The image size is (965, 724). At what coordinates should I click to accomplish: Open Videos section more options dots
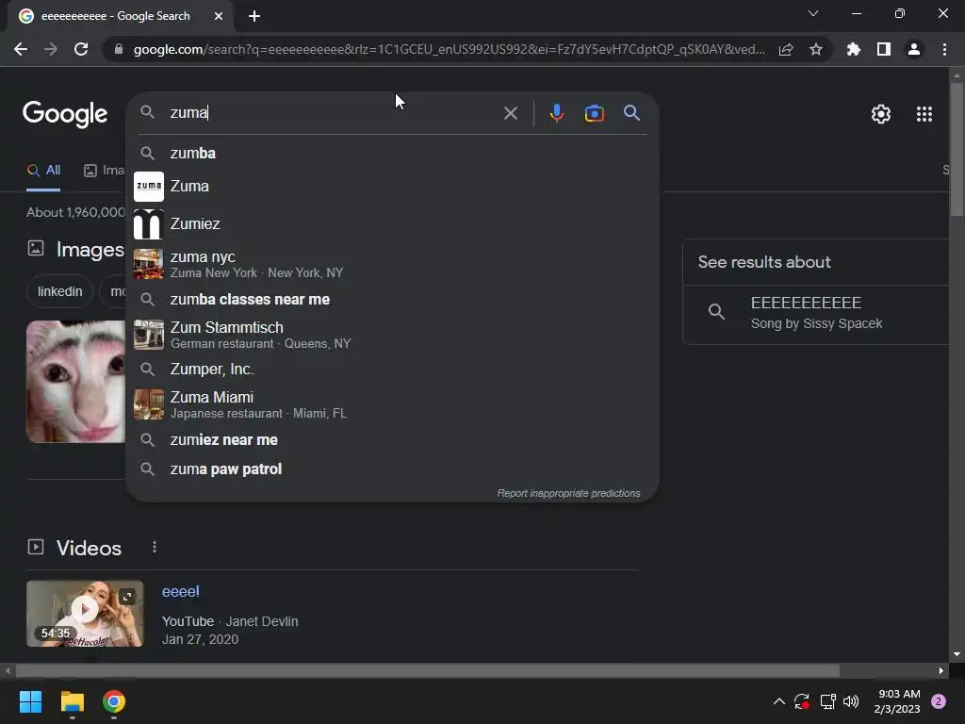(x=155, y=548)
